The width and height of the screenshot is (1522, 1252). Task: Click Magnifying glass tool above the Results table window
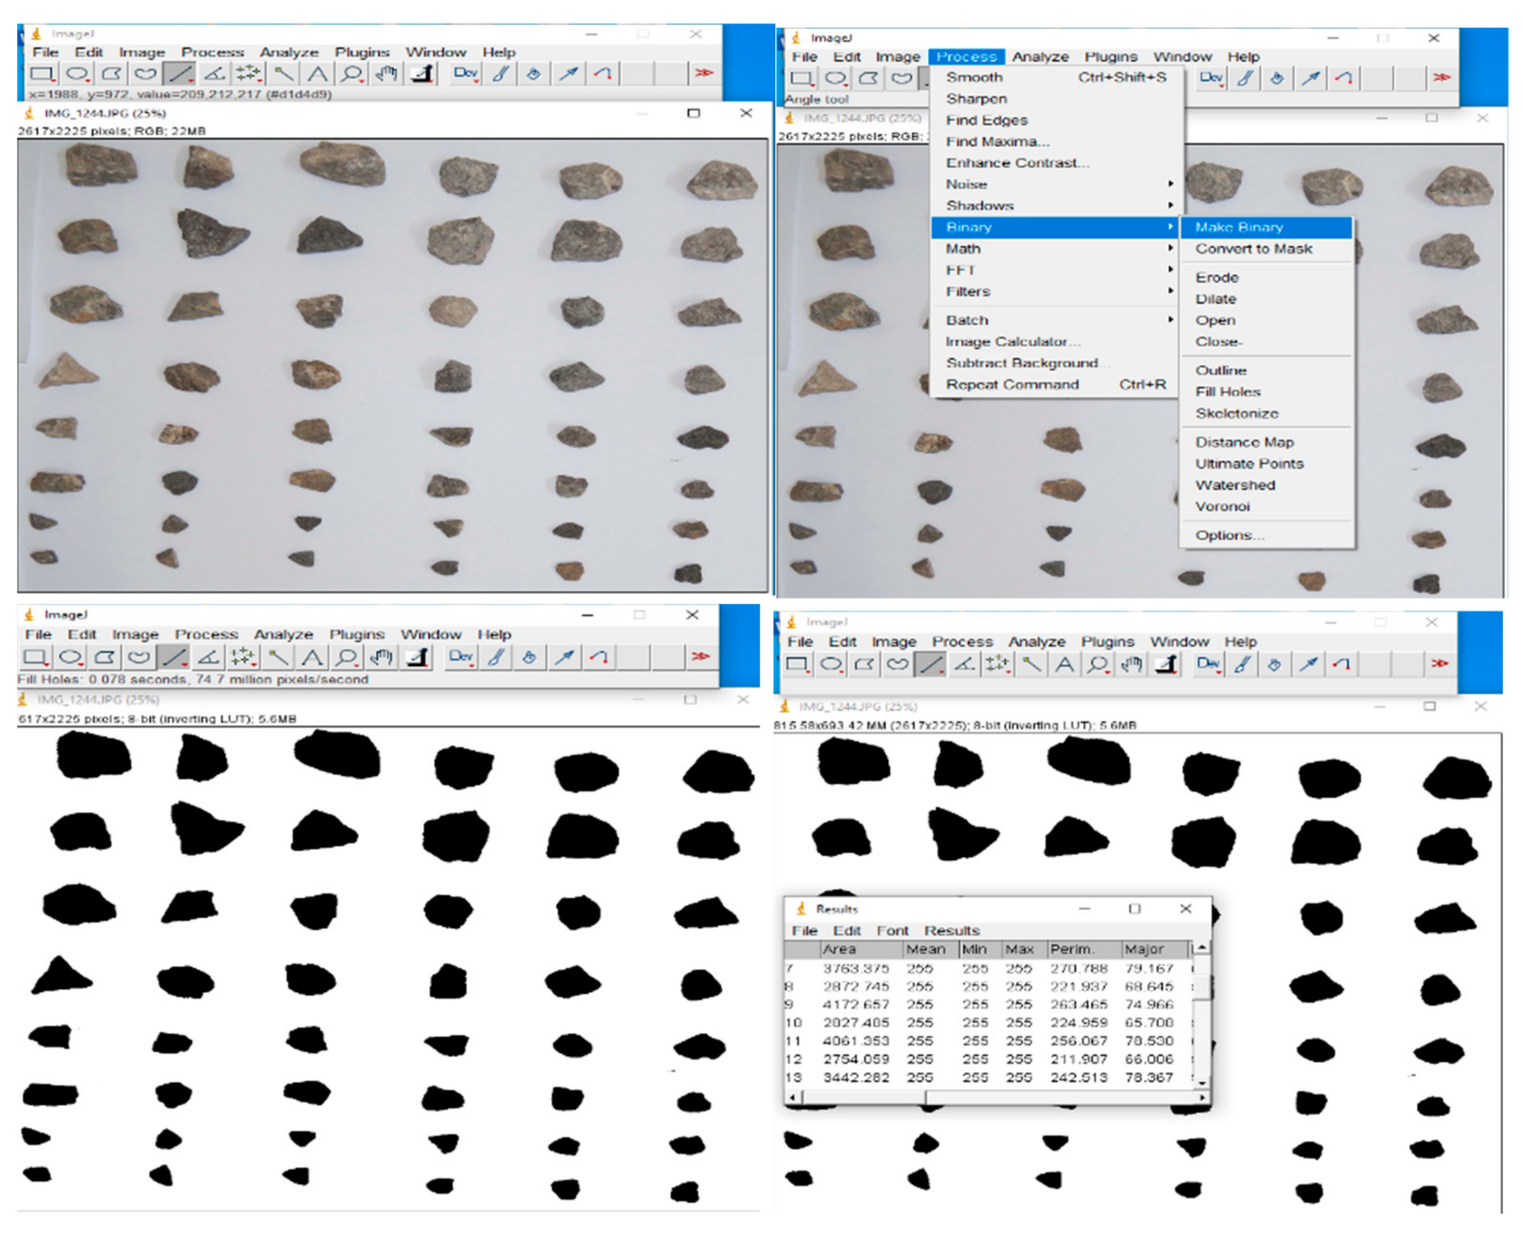(x=1098, y=664)
